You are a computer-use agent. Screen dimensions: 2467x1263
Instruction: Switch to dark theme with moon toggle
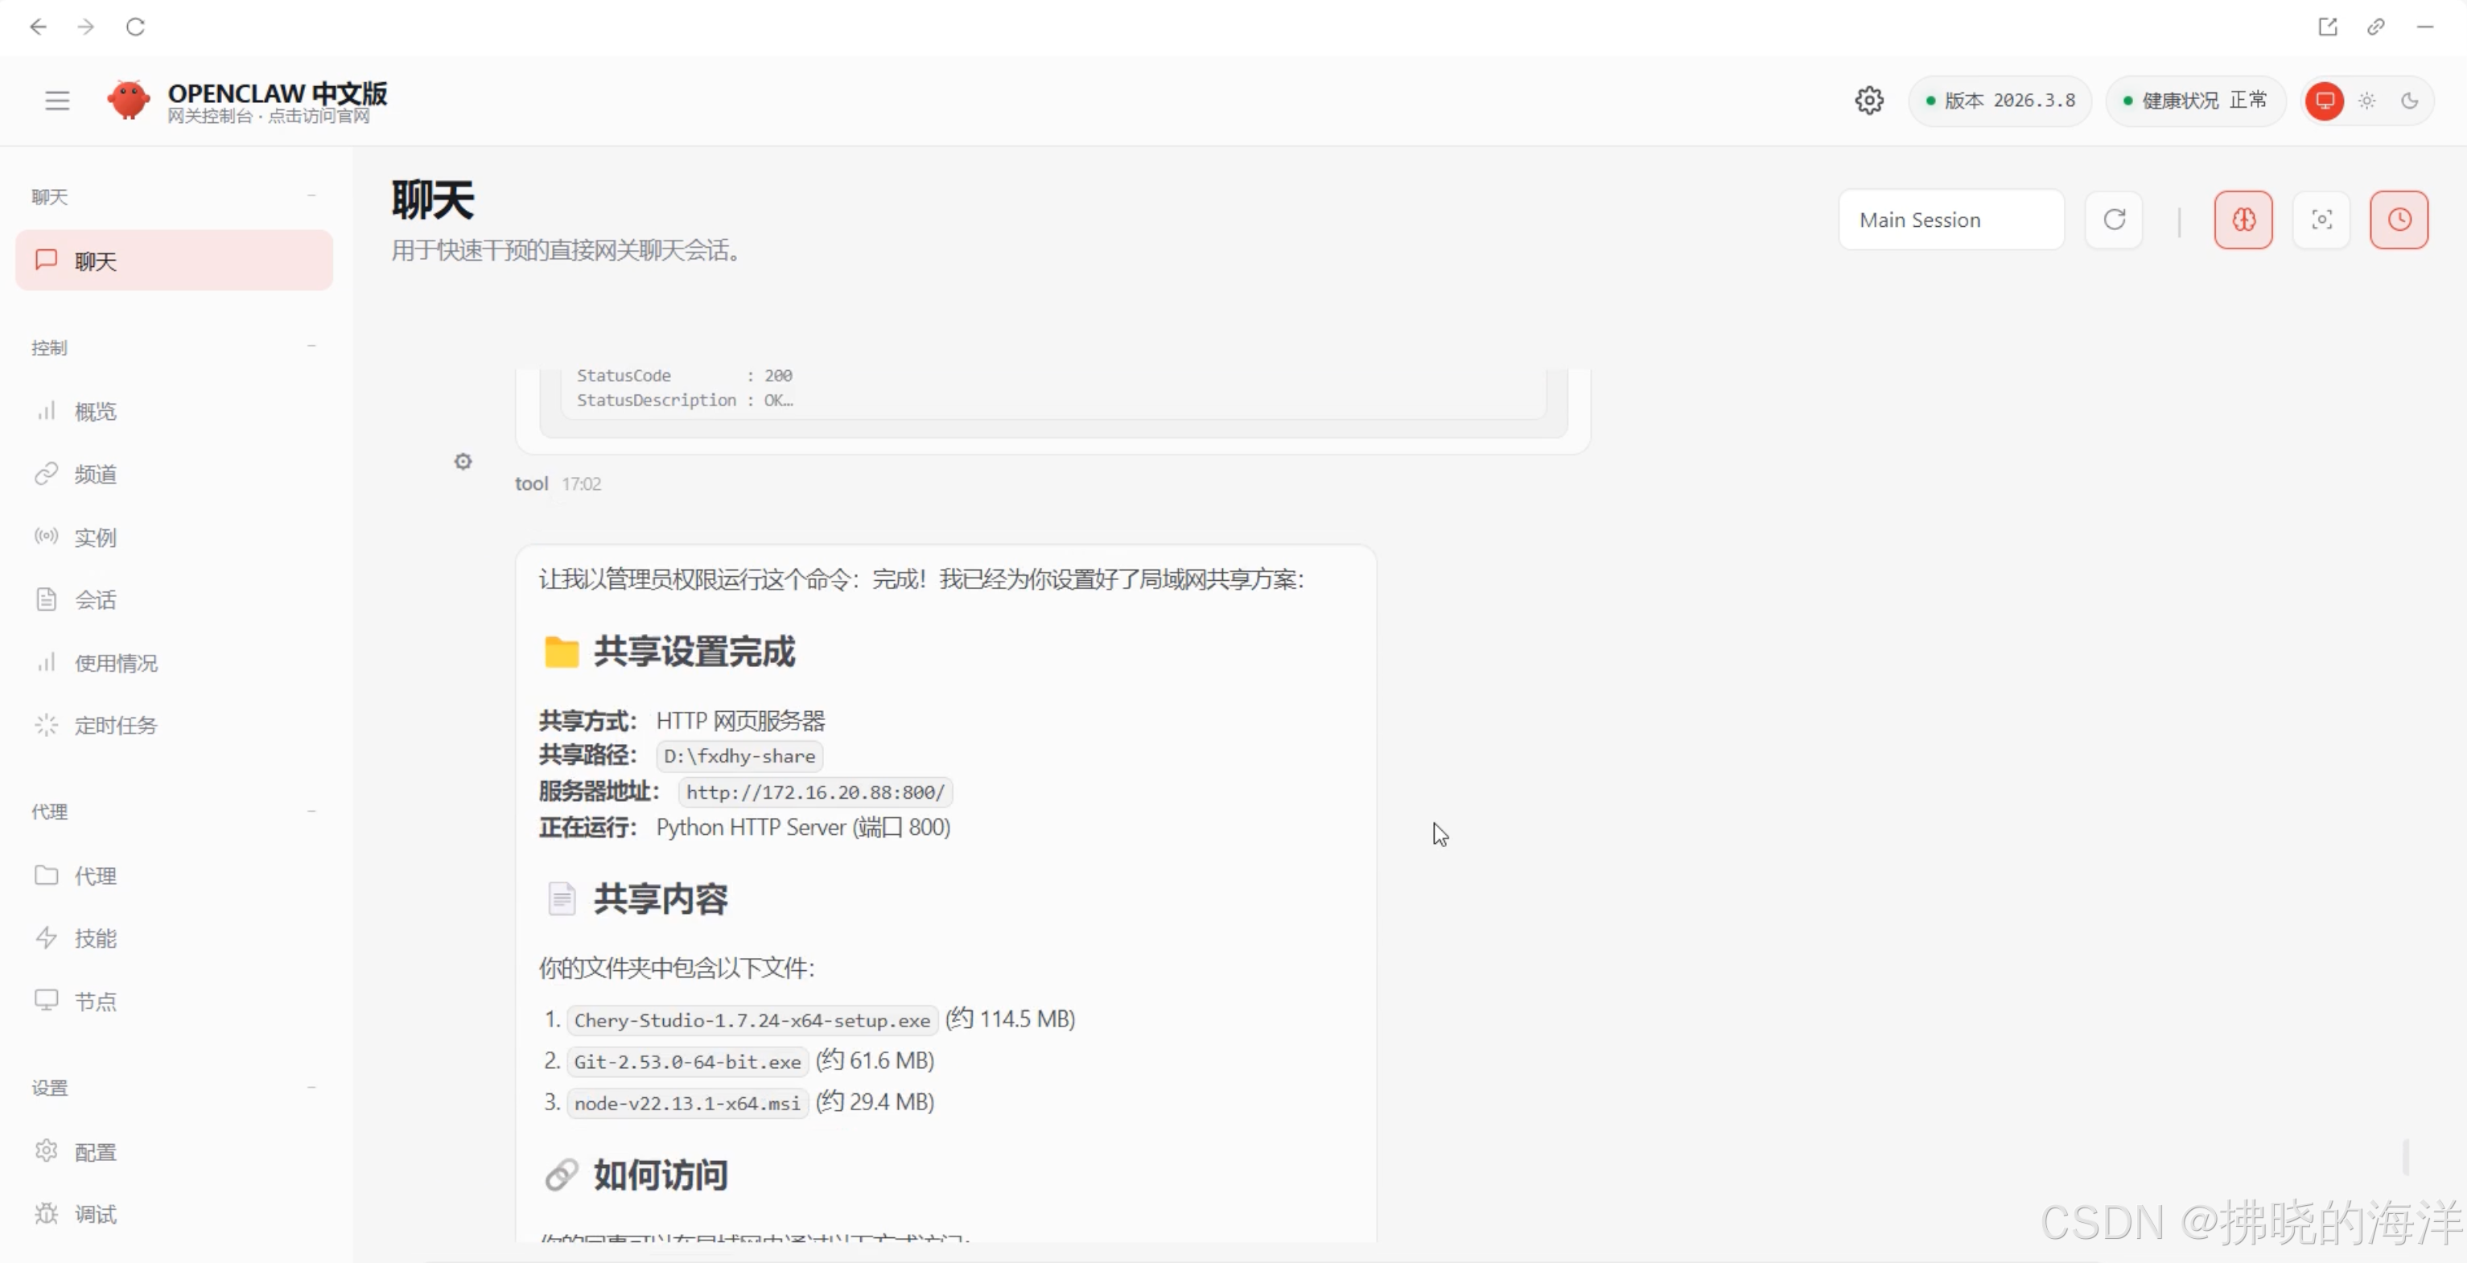2411,101
